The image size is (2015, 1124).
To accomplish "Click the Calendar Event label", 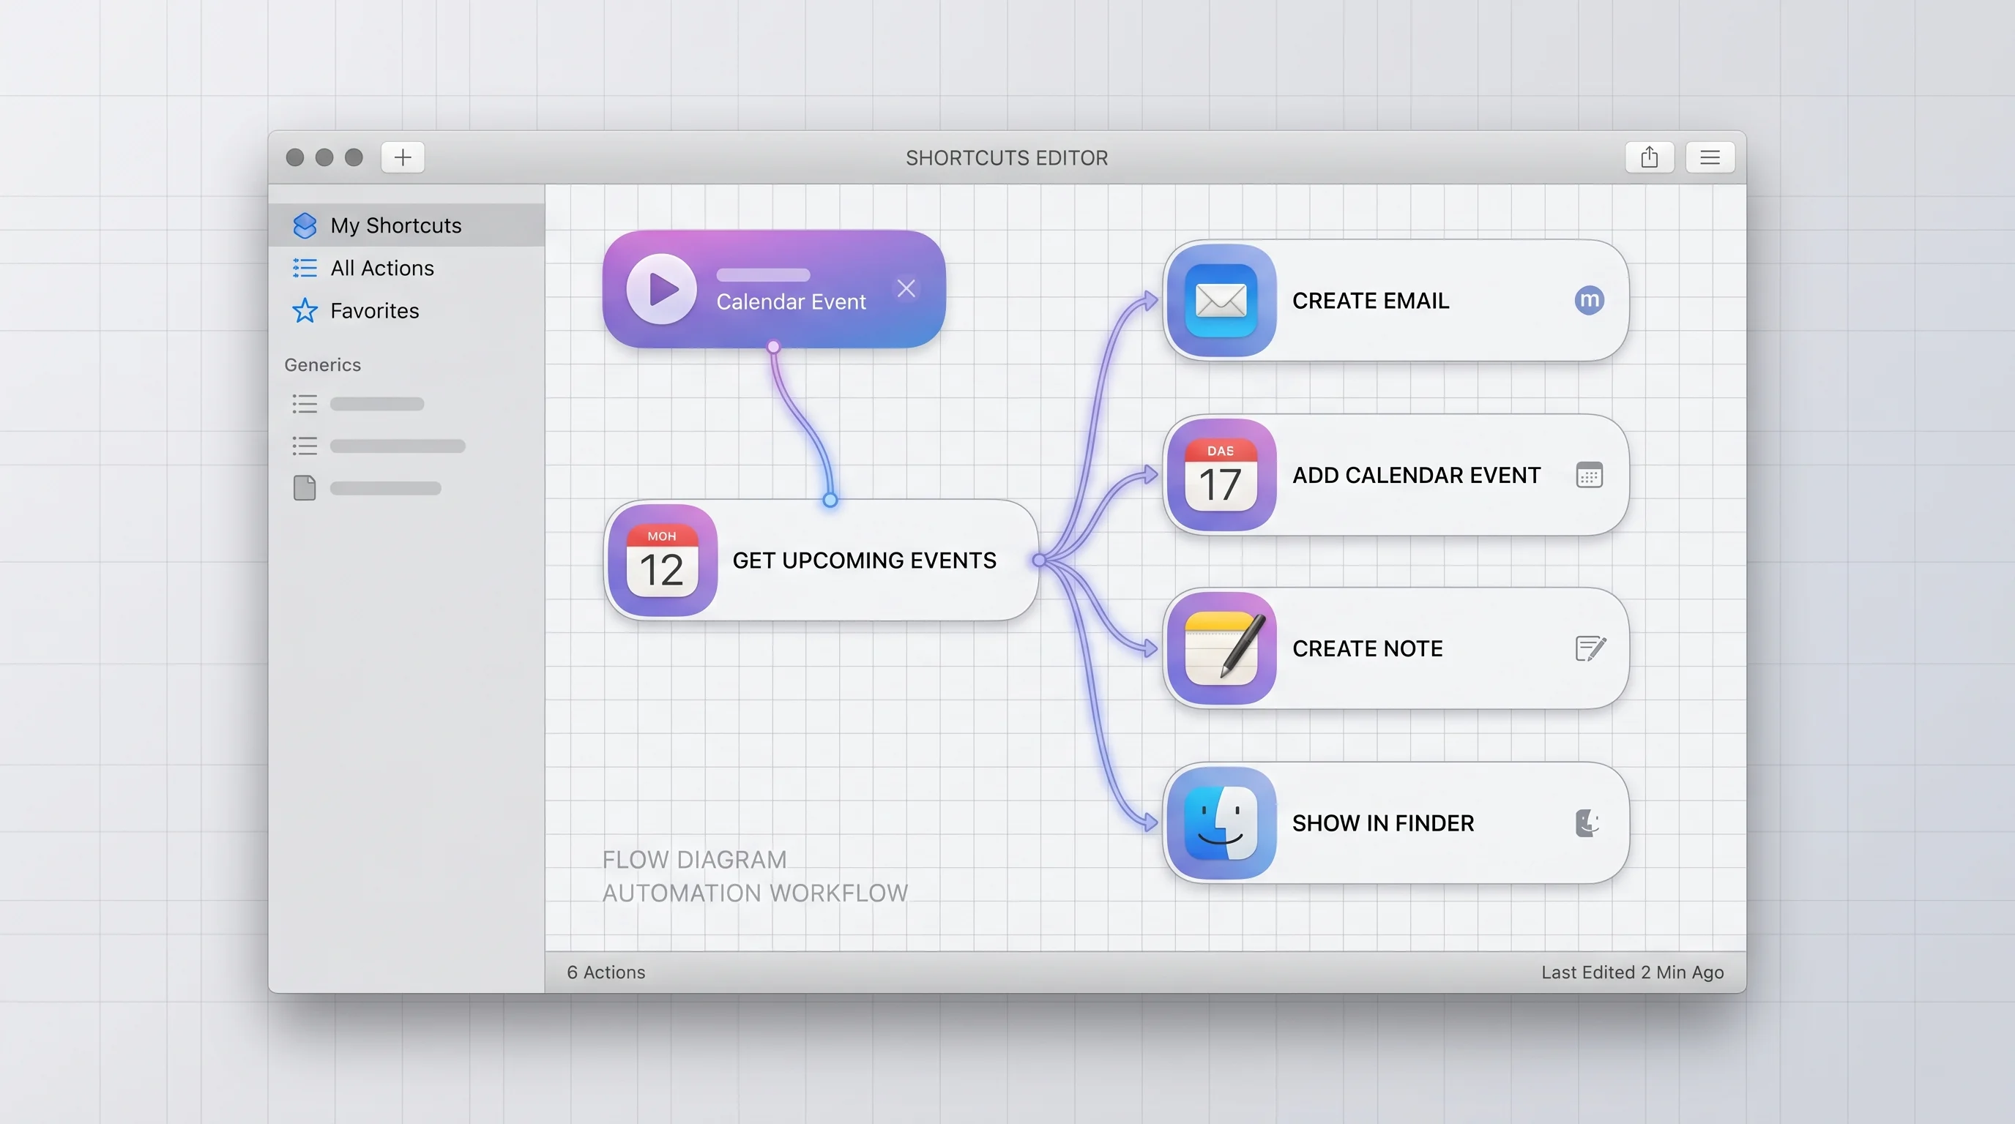I will coord(791,301).
